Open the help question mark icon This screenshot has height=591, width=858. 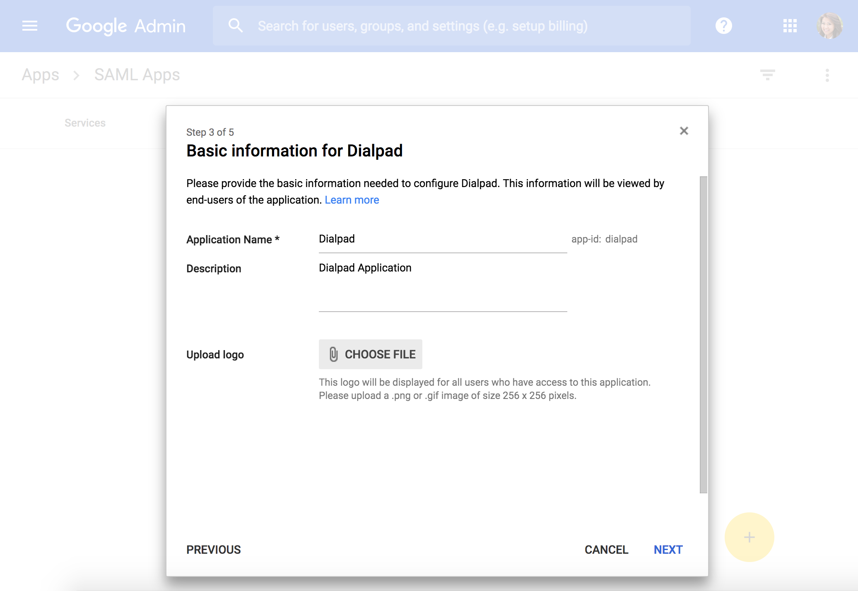click(723, 26)
